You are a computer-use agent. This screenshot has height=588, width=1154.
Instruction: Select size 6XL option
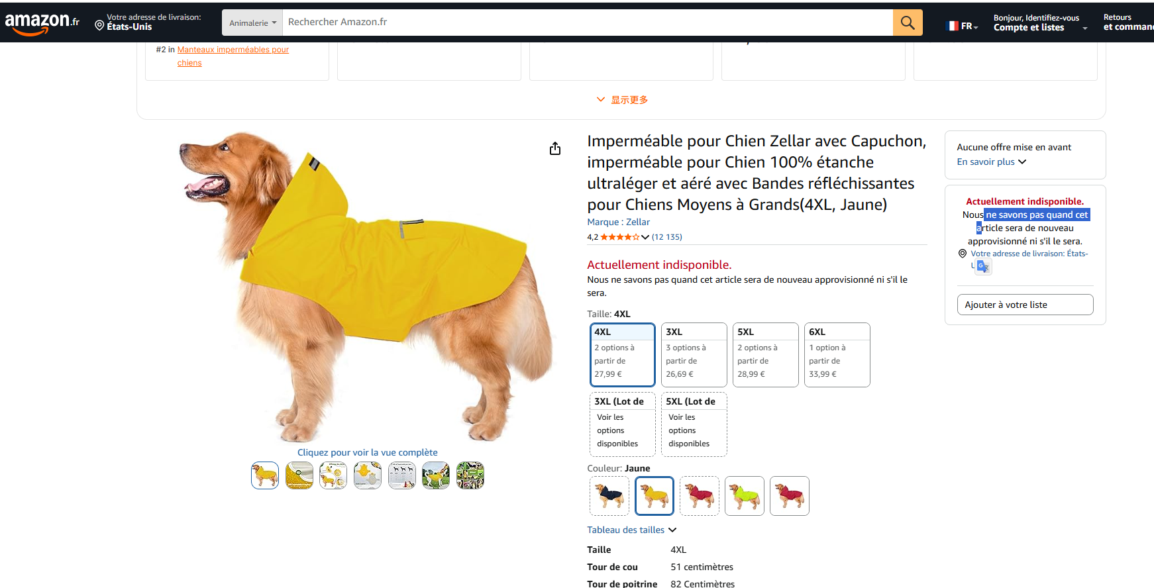click(837, 355)
